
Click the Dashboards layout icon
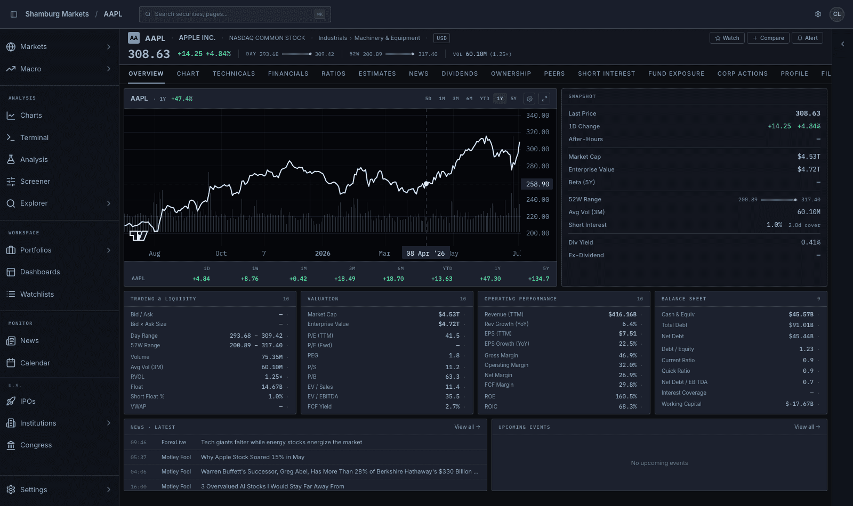tap(11, 272)
